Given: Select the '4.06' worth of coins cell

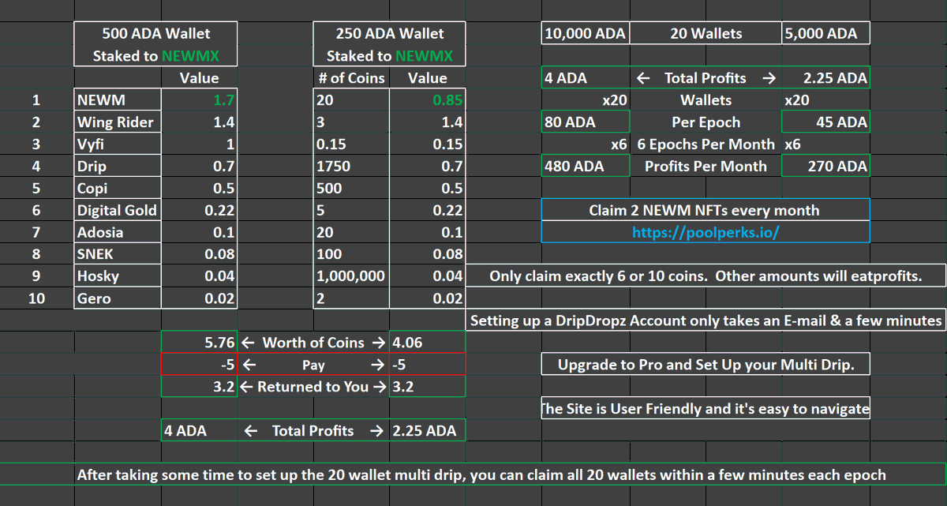Looking at the screenshot, I should (x=427, y=343).
